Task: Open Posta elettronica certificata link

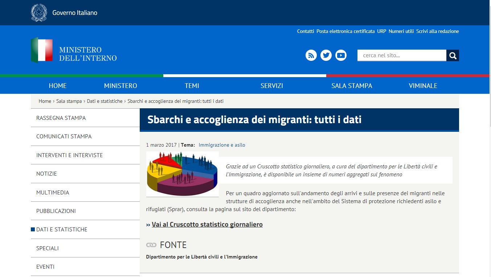Action: tap(345, 32)
